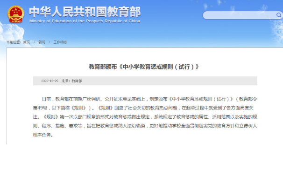Screen dimensions: 283x190
Task: Click the Ministry of Education English subtitle
Action: point(85,21)
